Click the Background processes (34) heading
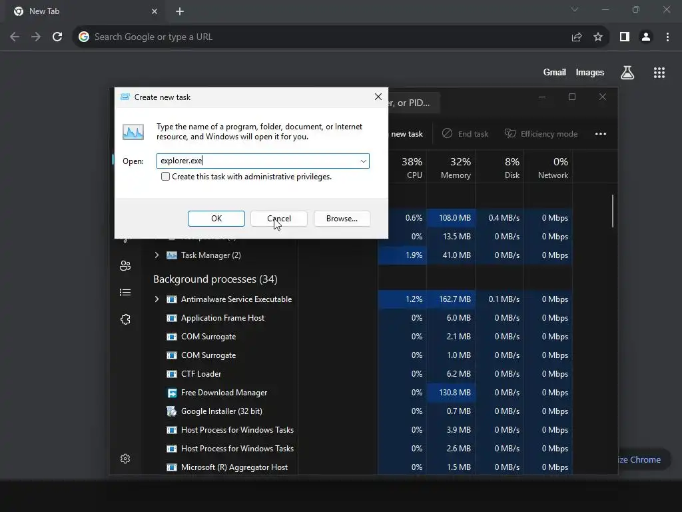The width and height of the screenshot is (682, 512). click(x=215, y=279)
